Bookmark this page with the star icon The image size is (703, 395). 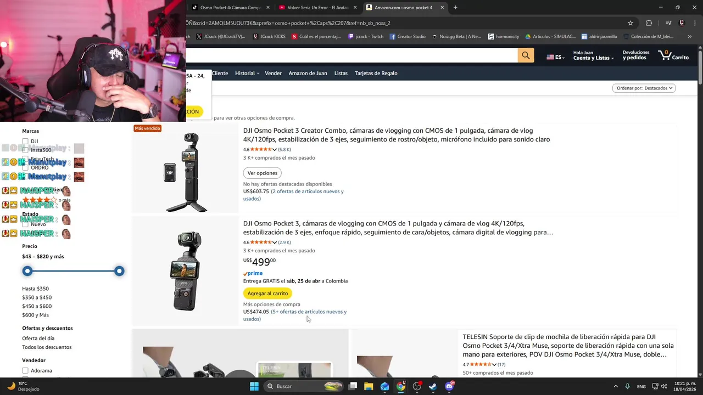point(631,23)
